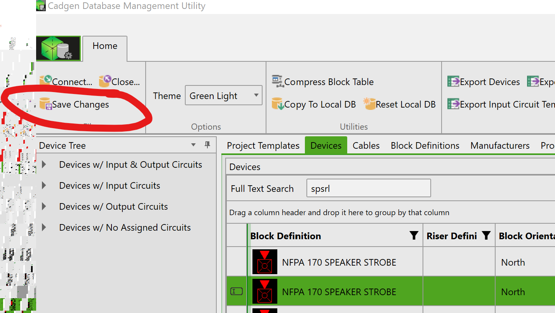Image resolution: width=555 pixels, height=313 pixels.
Task: Expand Devices w/ Input Circuits node
Action: point(44,186)
